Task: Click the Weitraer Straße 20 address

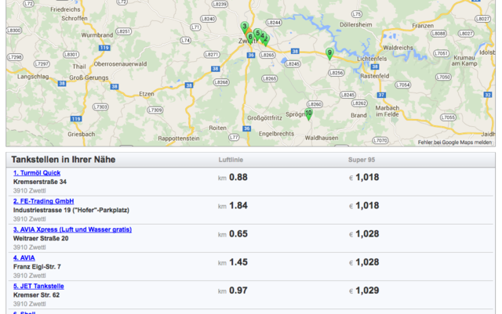Action: click(41, 239)
